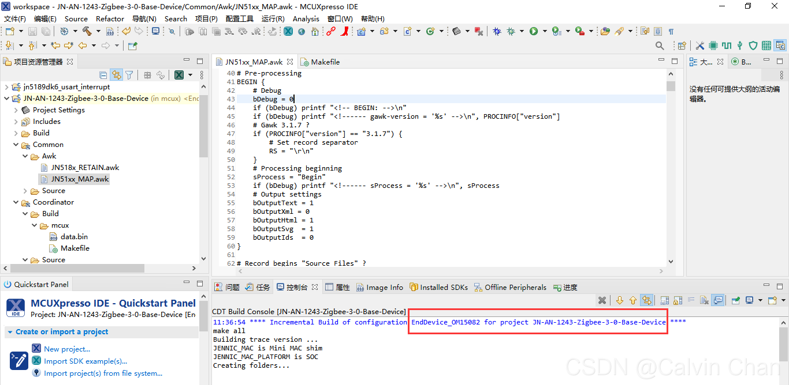Open the green USB peripherals tool icon

point(740,46)
